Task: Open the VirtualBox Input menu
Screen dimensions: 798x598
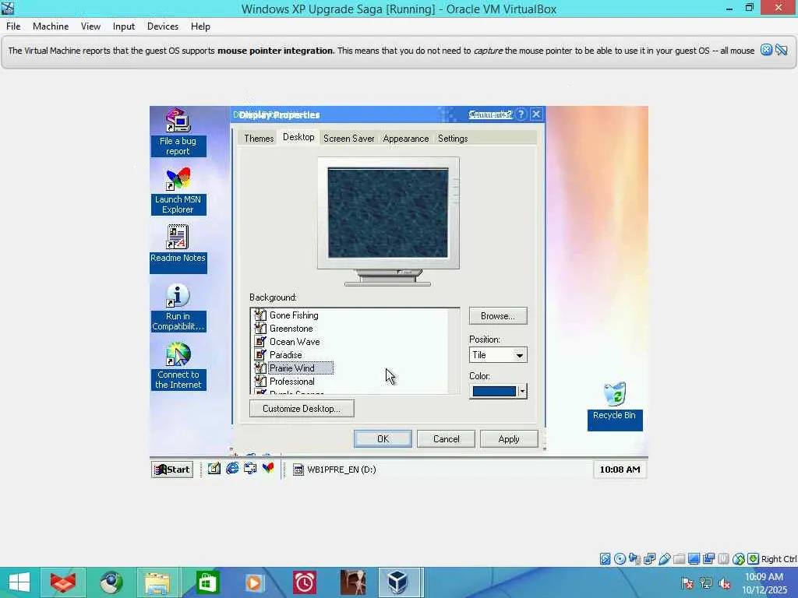Action: coord(124,26)
